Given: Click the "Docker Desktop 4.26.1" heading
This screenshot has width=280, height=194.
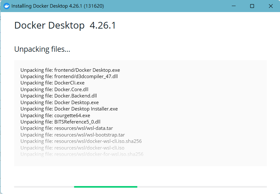Looking at the screenshot, I should 65,26.
